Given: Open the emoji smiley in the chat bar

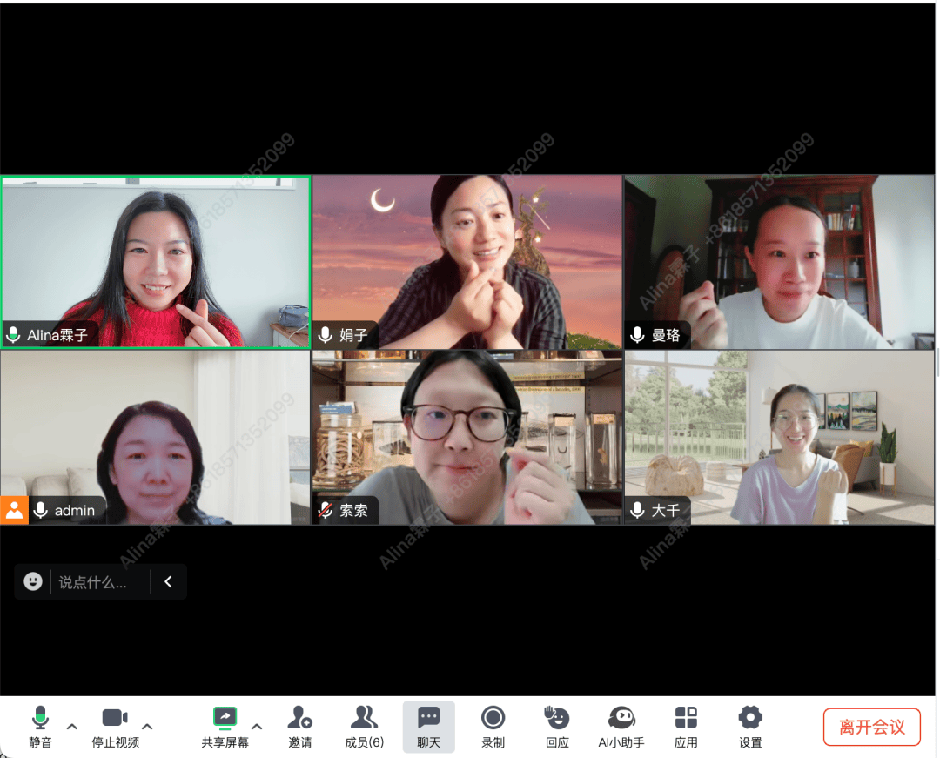Looking at the screenshot, I should click(x=33, y=581).
